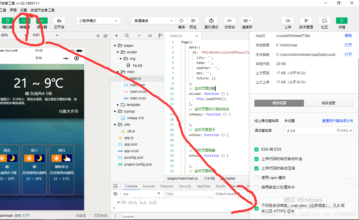Click the 清缓存 clear cache icon

click(x=247, y=21)
